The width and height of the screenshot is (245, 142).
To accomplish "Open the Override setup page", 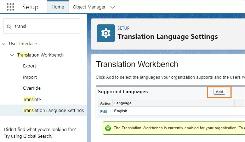I will pos(32,88).
